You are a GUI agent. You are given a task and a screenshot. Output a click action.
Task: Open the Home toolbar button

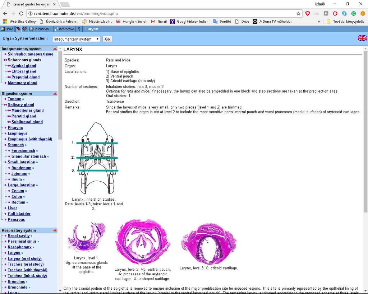point(7,29)
